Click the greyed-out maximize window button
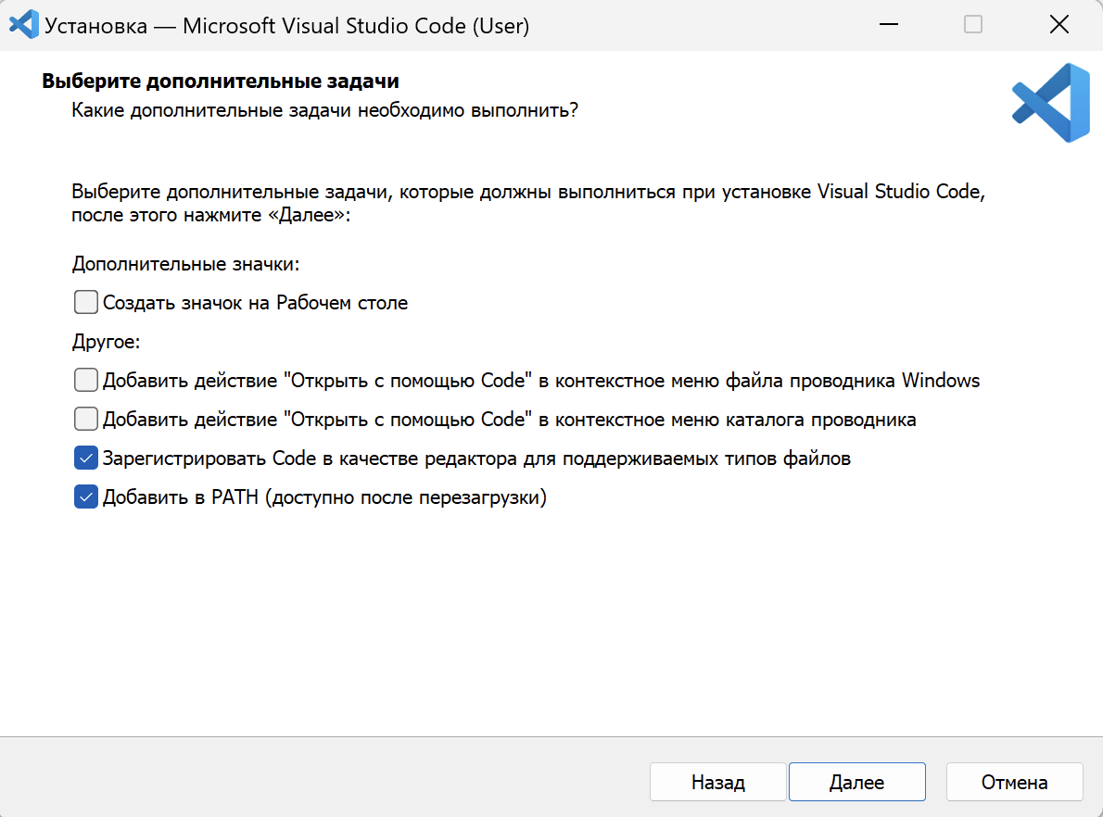The height and width of the screenshot is (817, 1103). pyautogui.click(x=973, y=25)
